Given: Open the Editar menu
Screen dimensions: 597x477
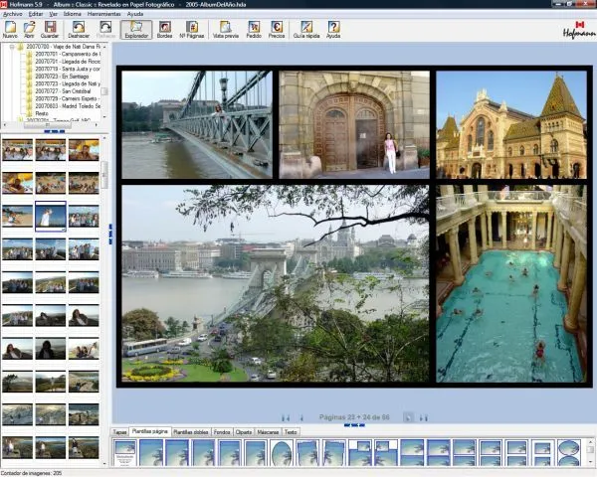Looking at the screenshot, I should (x=36, y=14).
